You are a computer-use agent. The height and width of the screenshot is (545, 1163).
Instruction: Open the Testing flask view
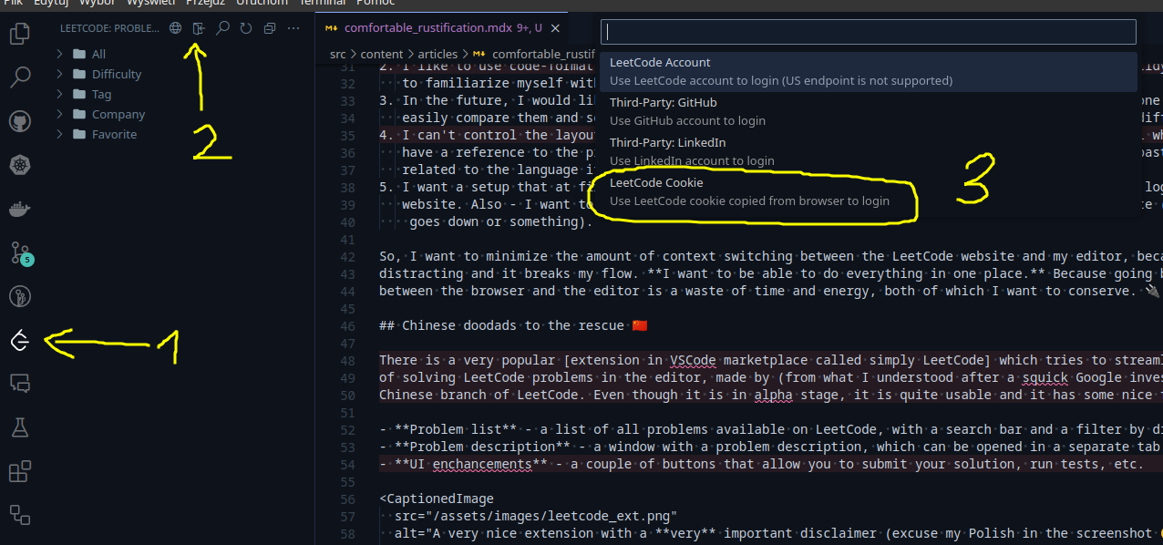(20, 427)
